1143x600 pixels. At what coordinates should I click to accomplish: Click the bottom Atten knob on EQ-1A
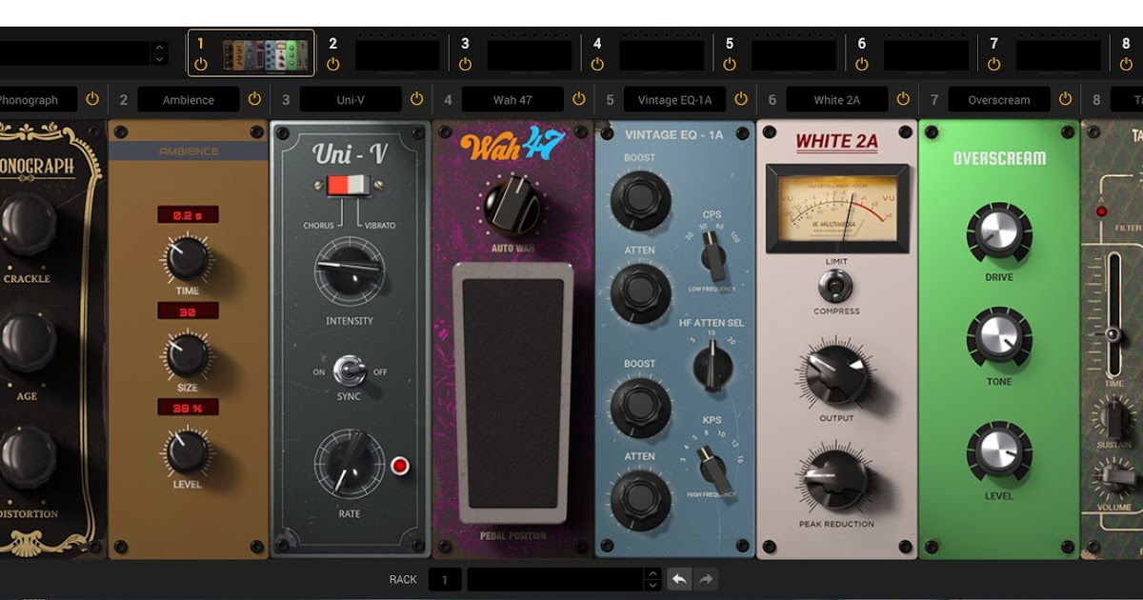click(x=640, y=498)
